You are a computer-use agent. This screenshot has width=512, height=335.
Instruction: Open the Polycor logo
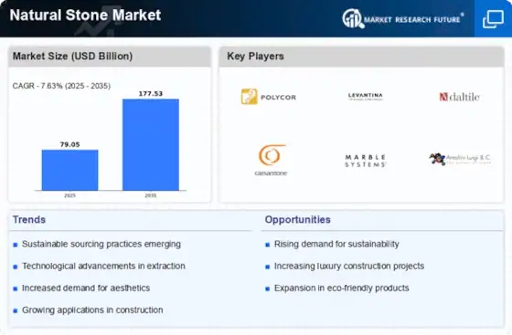[269, 97]
